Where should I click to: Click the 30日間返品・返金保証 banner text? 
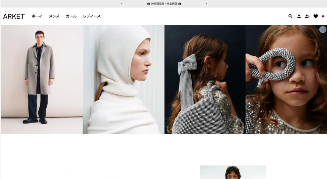164,4
